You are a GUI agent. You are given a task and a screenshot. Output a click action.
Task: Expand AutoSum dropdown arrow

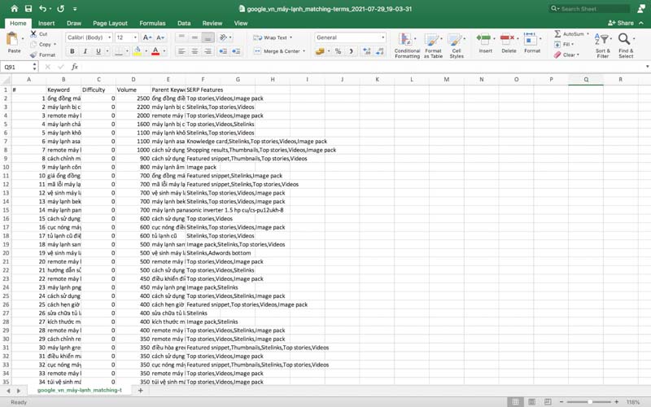click(x=588, y=33)
